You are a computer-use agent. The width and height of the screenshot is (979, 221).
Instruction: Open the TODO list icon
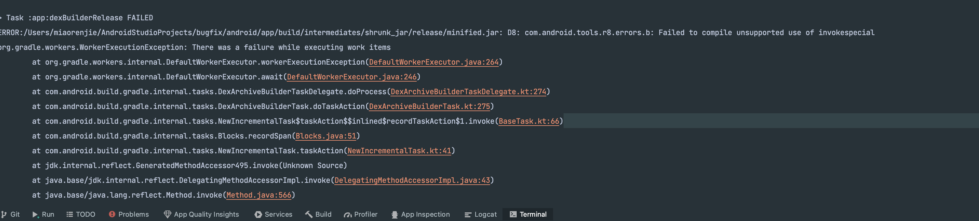click(x=69, y=215)
